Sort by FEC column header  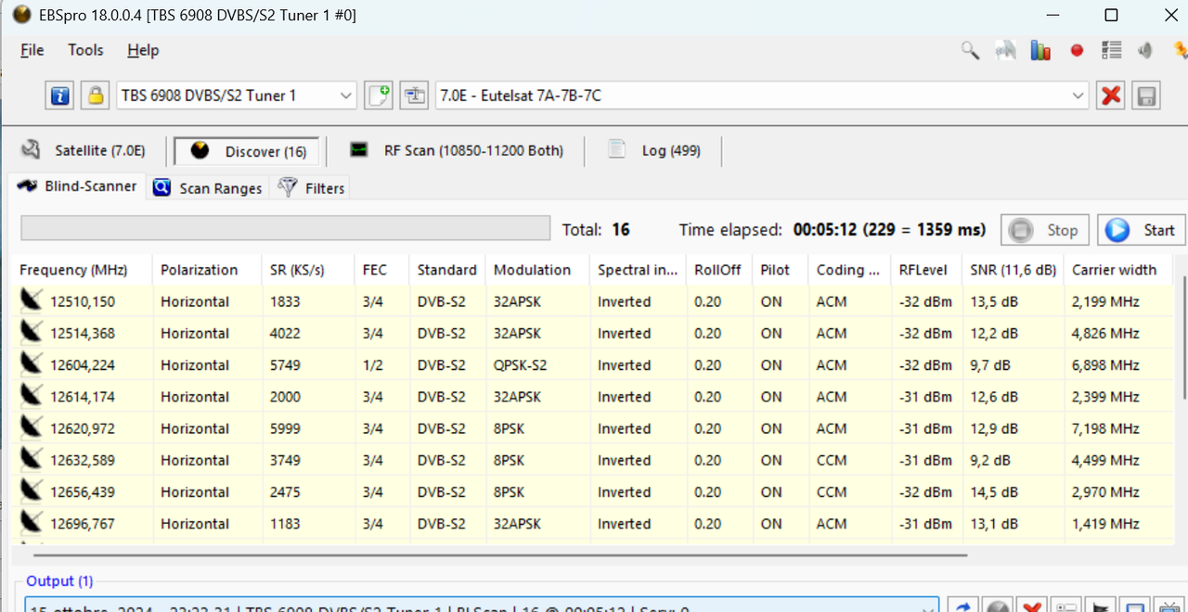[x=381, y=270]
